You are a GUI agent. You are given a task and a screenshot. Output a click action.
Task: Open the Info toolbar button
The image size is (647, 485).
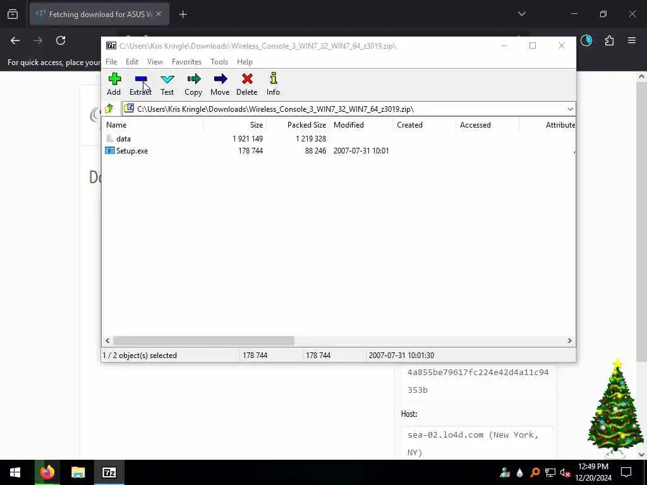pyautogui.click(x=273, y=84)
